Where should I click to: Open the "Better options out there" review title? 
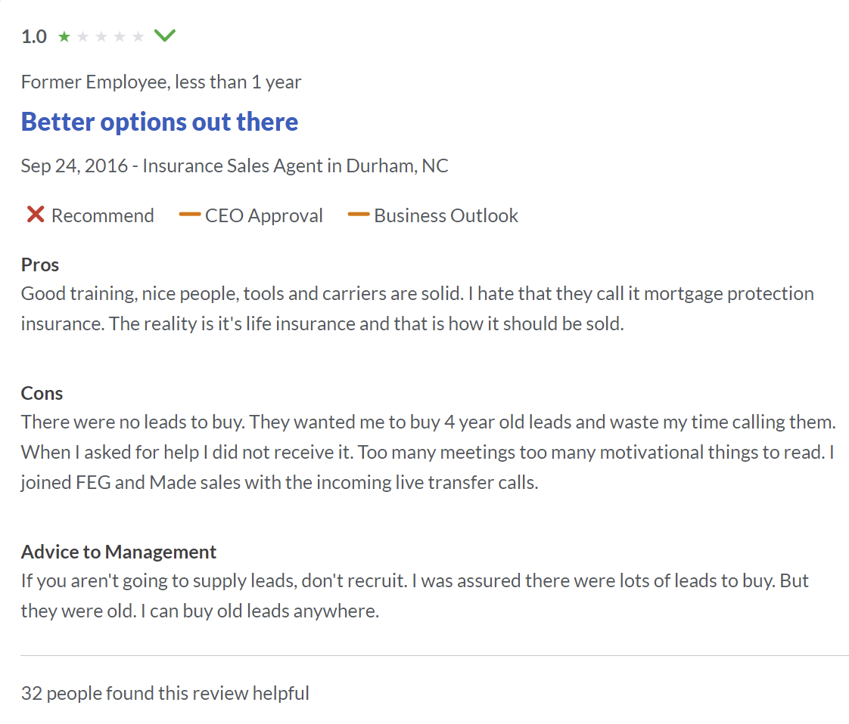(160, 122)
